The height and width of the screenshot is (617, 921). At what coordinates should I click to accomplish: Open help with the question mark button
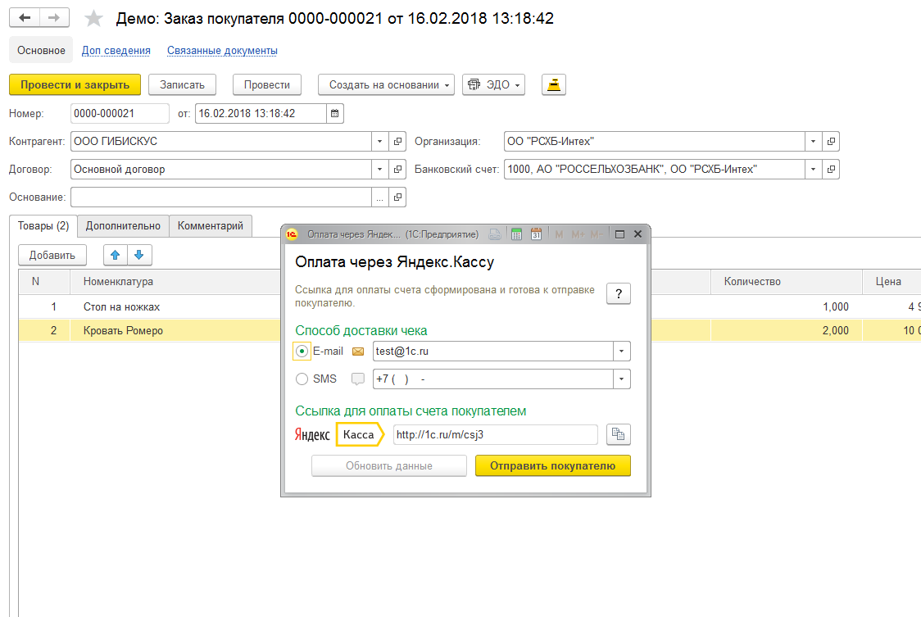[619, 294]
